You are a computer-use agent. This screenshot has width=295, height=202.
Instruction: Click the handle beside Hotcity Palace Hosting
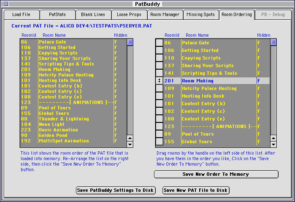point(159,88)
